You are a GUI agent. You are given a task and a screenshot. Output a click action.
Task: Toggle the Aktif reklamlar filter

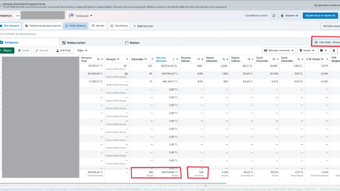(x=76, y=26)
